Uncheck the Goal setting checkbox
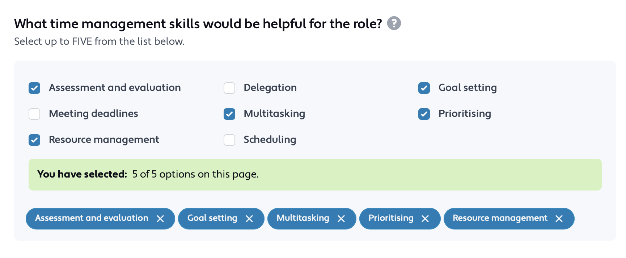This screenshot has width=626, height=258. point(424,88)
